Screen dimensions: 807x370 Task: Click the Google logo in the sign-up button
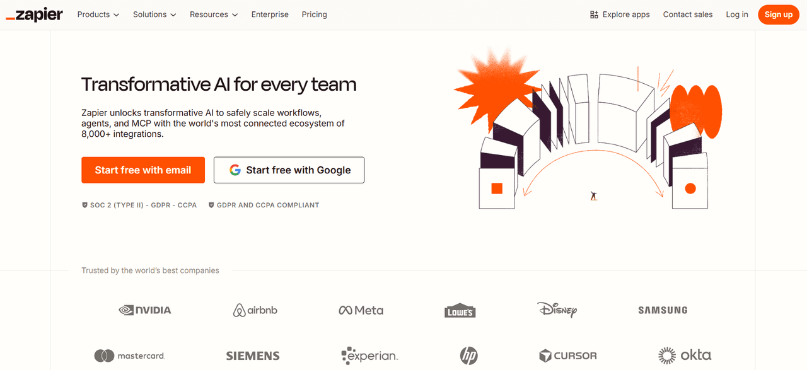point(235,170)
